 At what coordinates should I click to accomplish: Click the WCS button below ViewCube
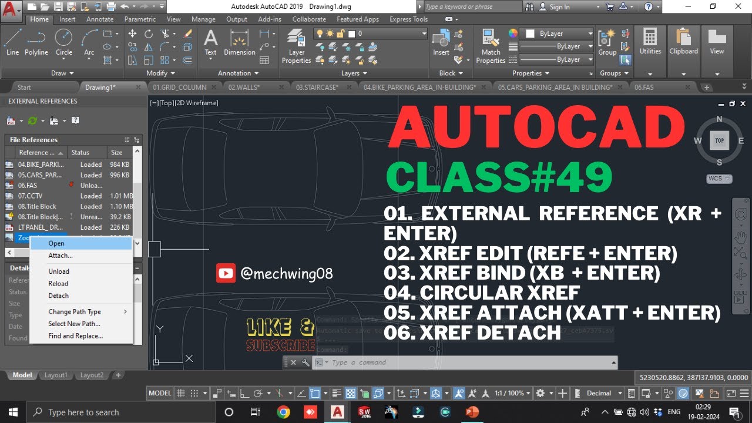(x=719, y=179)
